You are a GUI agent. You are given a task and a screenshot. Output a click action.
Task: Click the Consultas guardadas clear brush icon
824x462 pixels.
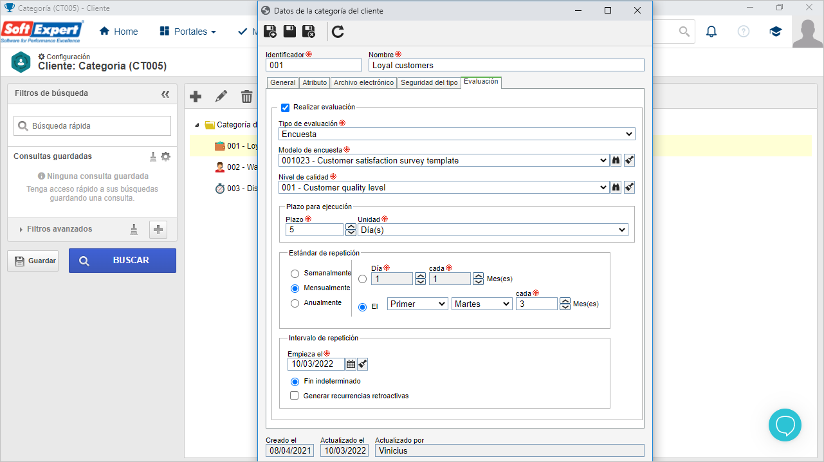point(153,156)
